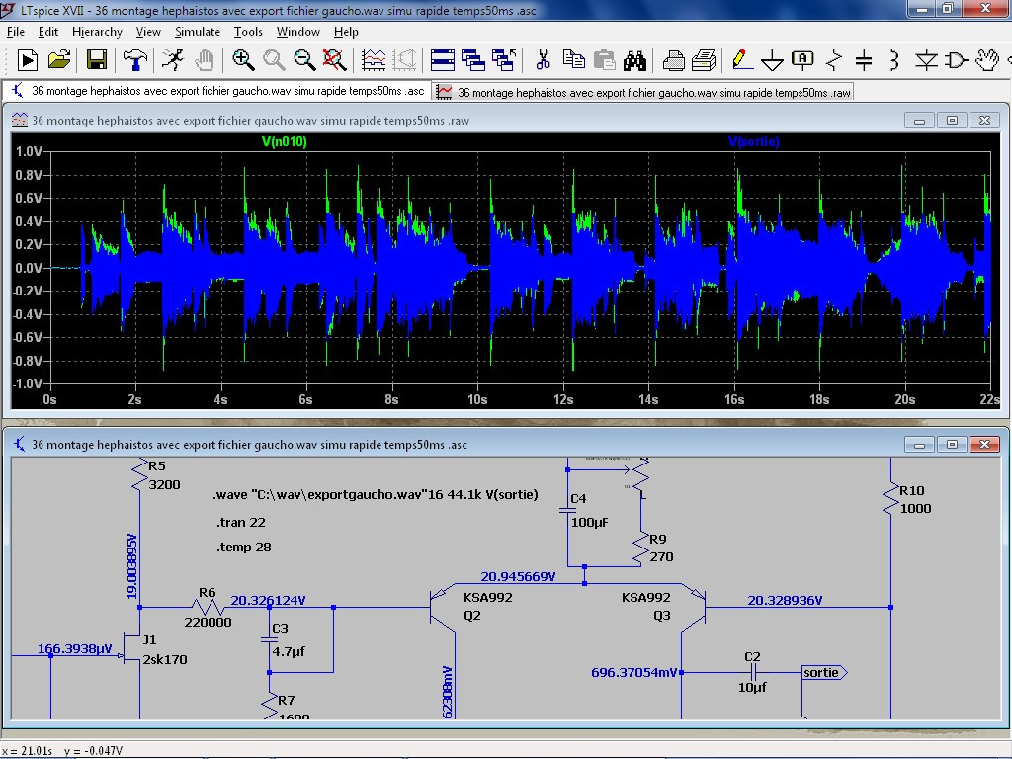Click the .wave export directive text
This screenshot has height=759, width=1012.
376,495
